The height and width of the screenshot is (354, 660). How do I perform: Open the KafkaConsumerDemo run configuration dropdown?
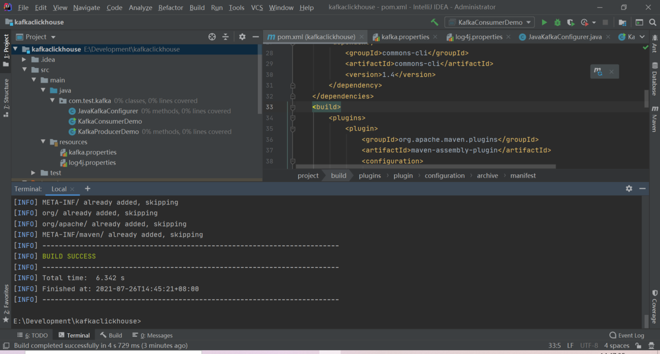(490, 23)
